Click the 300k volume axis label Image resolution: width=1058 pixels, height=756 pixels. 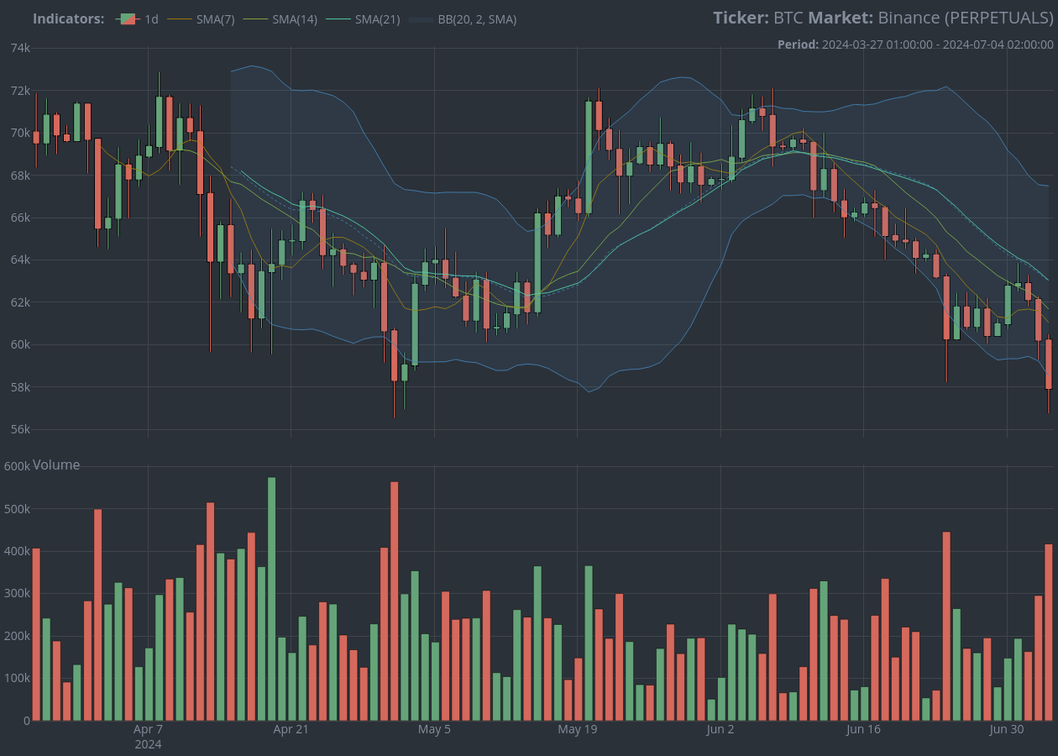pos(17,593)
